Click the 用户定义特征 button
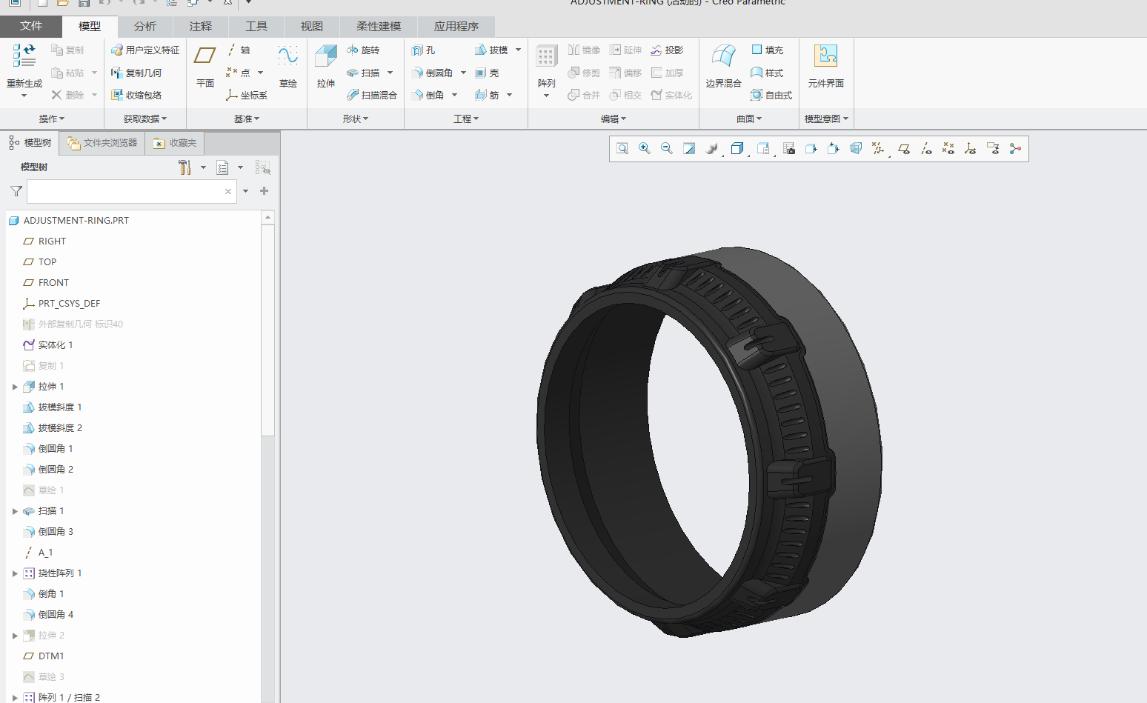The height and width of the screenshot is (703, 1147). [x=145, y=50]
